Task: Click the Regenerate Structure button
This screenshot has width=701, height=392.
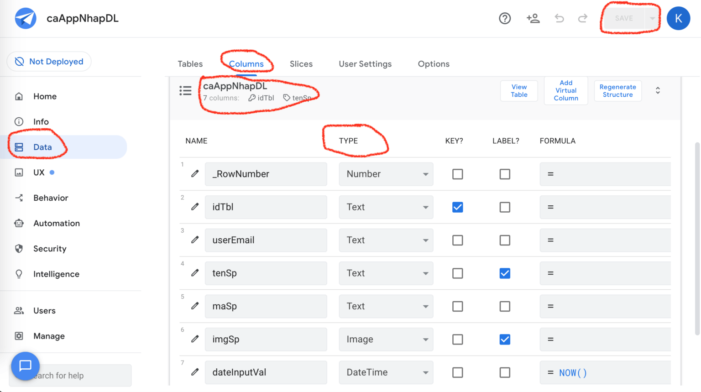Action: click(617, 90)
